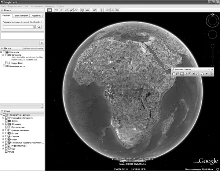Screen dimensions: 220x171
Task: Expand the Погода layer node
Action: point(3,133)
